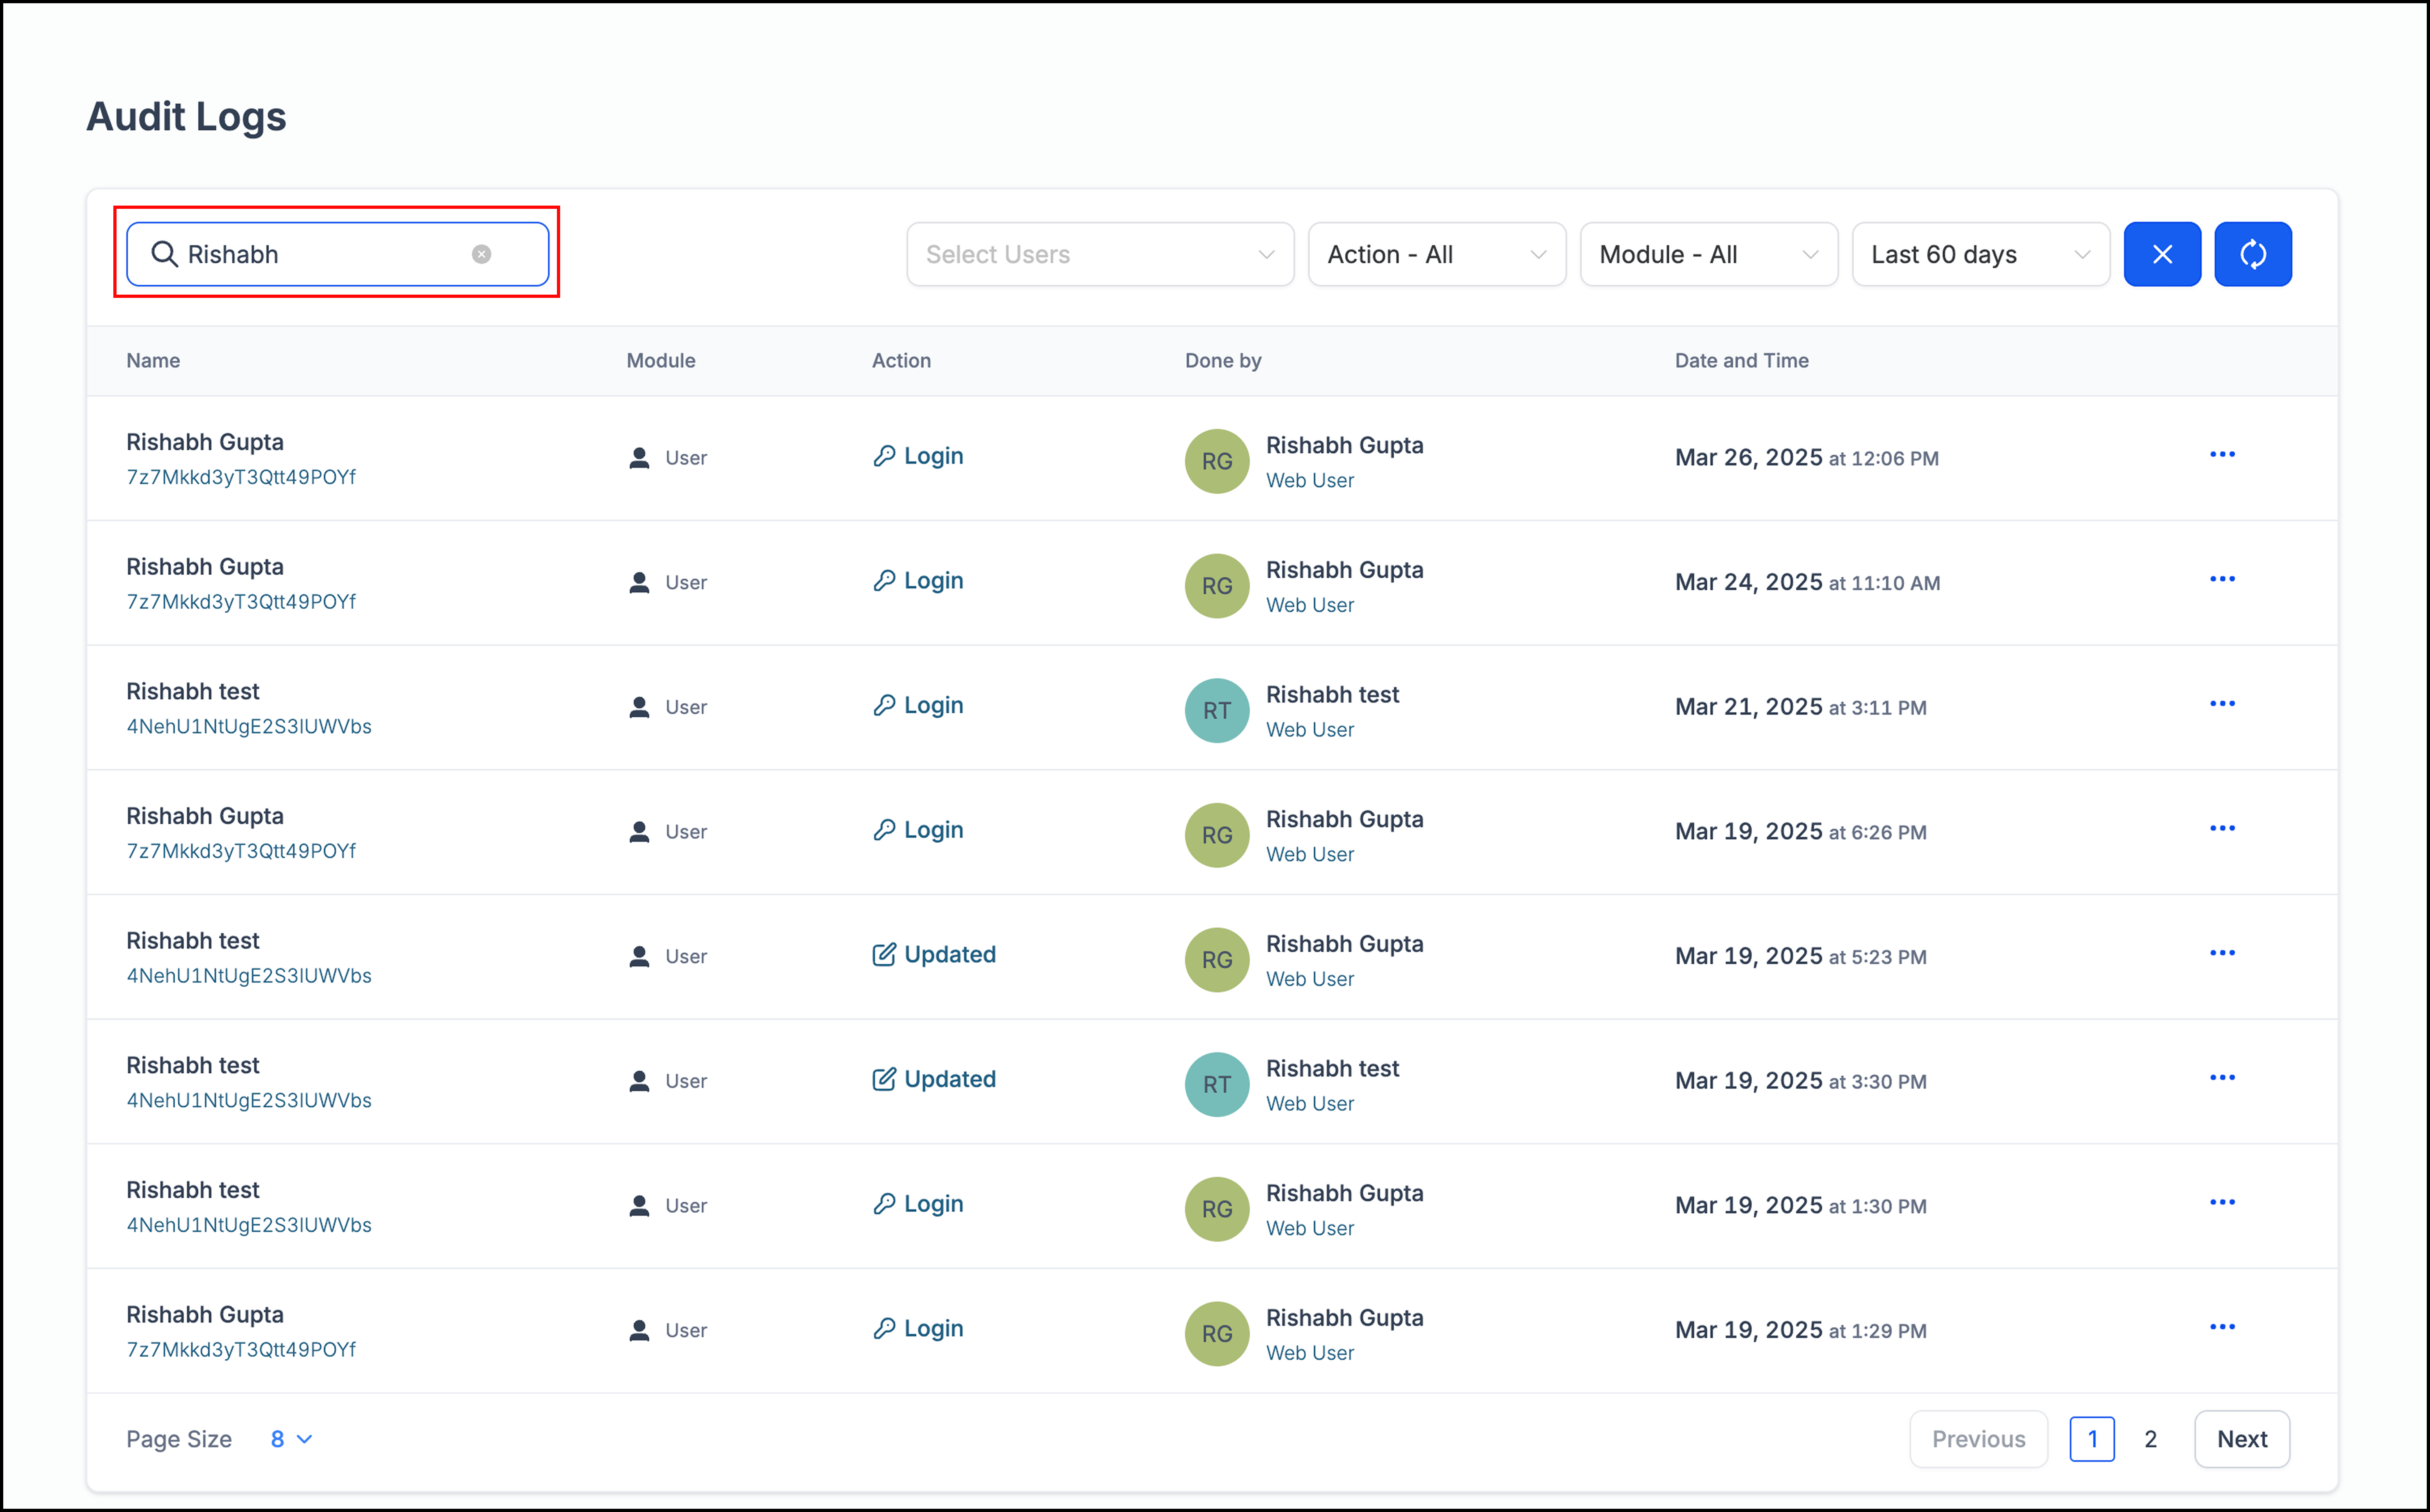Click the Previous pagination button
This screenshot has height=1512, width=2430.
click(x=1977, y=1439)
